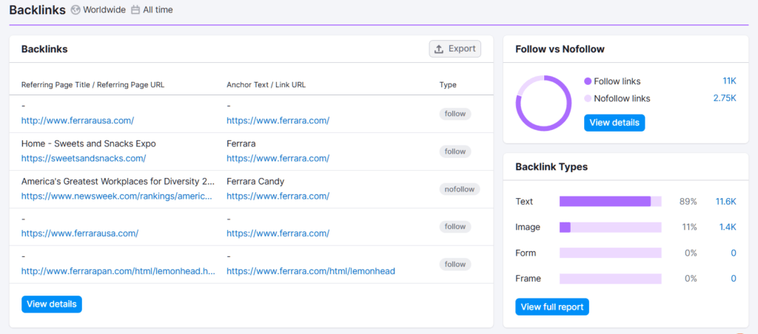Open the Worldwide region filter
The image size is (758, 334).
pos(98,10)
